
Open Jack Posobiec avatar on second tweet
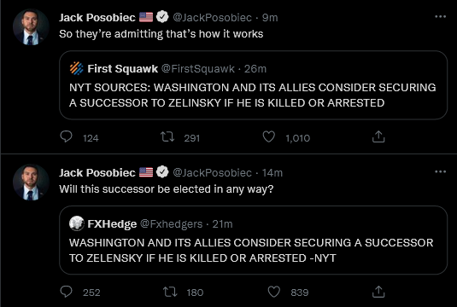(x=31, y=182)
